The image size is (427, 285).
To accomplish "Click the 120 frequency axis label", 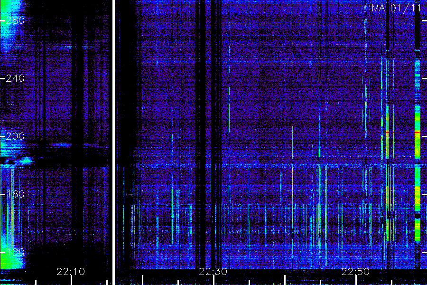I will 15,252.
